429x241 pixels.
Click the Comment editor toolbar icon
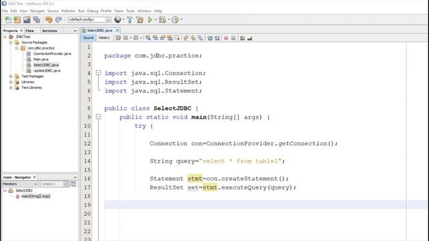point(242,38)
